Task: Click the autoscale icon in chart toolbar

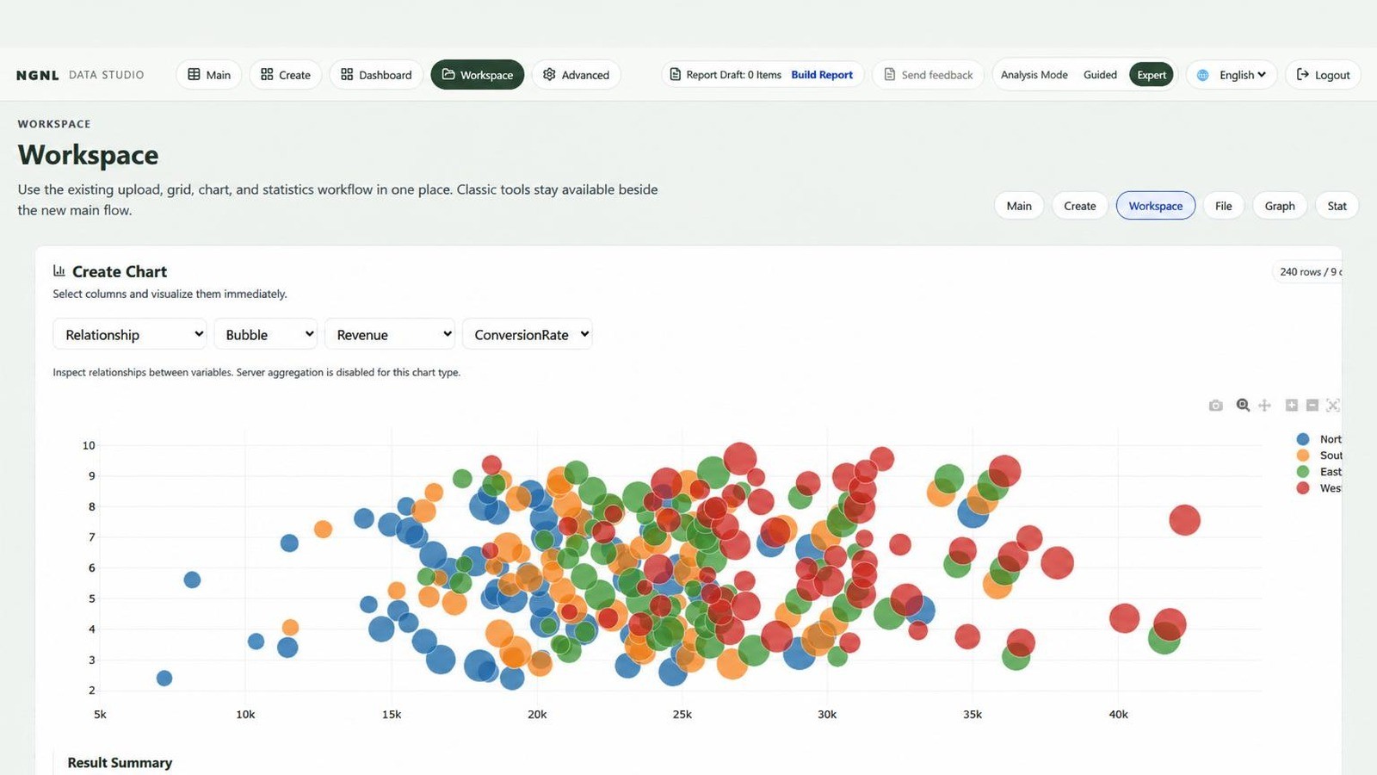Action: (1333, 405)
